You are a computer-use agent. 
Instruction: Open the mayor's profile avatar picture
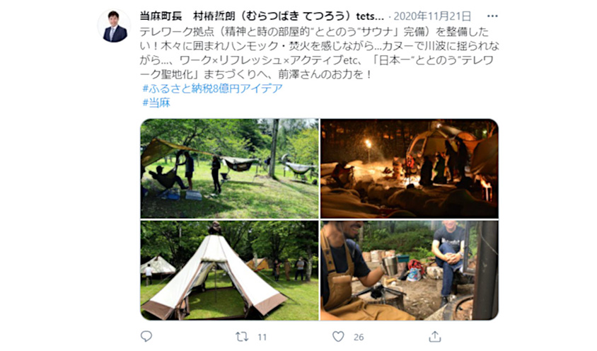(115, 26)
